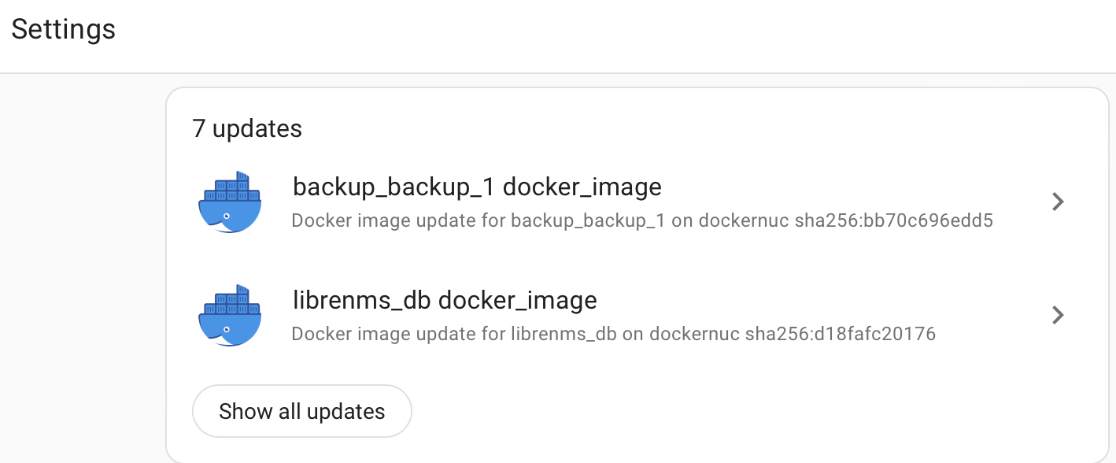Expand the backup_backup_1 update chevron
This screenshot has height=463, width=1116.
1059,202
